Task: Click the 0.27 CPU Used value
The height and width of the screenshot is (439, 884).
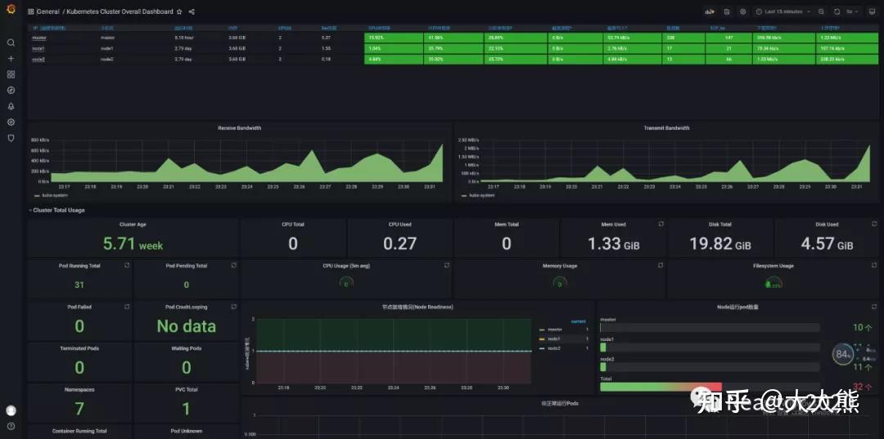Action: coord(399,244)
